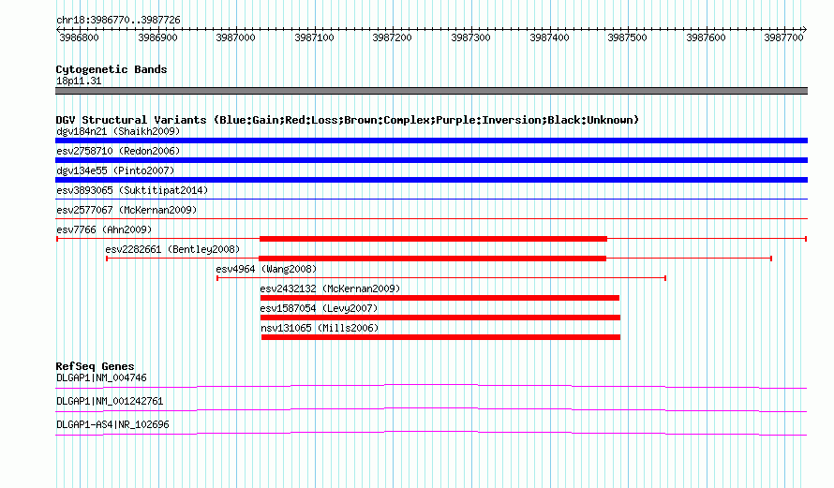Viewport: 834px width, 488px height.
Task: Click the DLGAP1|NM_004746 gene label
Action: point(101,378)
